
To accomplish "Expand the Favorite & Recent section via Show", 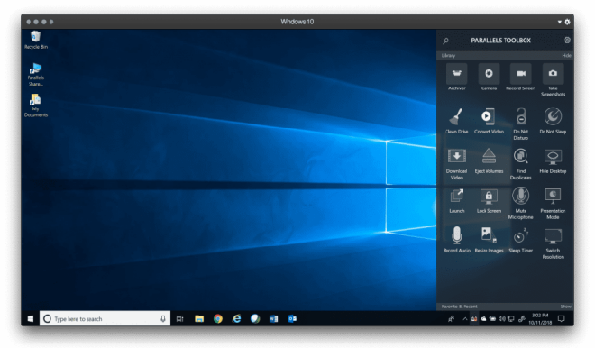I will (x=565, y=307).
